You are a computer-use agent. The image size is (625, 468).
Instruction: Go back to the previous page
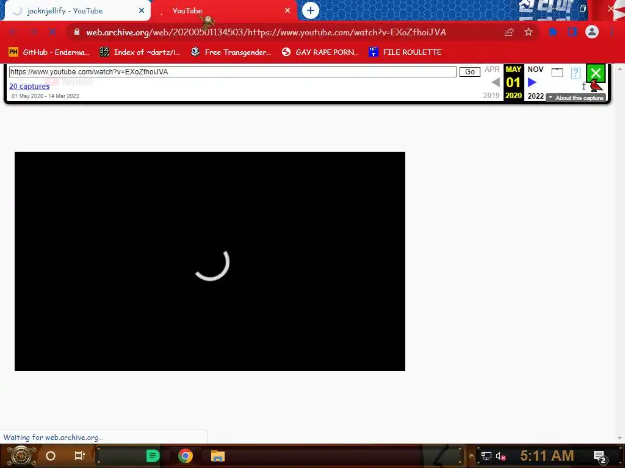13,32
